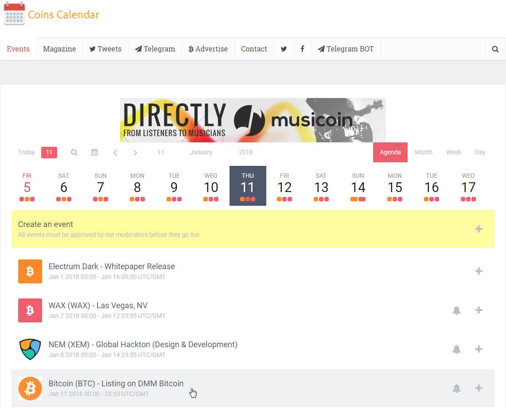This screenshot has width=506, height=408.
Task: Open Electrum Dark - Whitepaper Release event
Action: tap(112, 267)
